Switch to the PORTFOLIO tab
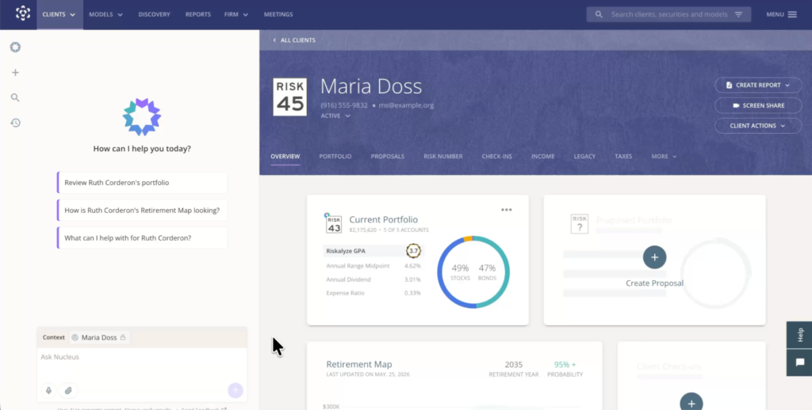The image size is (812, 410). point(335,156)
